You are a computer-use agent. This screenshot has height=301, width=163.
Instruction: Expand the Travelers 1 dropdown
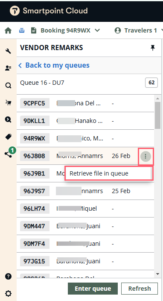pos(139,30)
